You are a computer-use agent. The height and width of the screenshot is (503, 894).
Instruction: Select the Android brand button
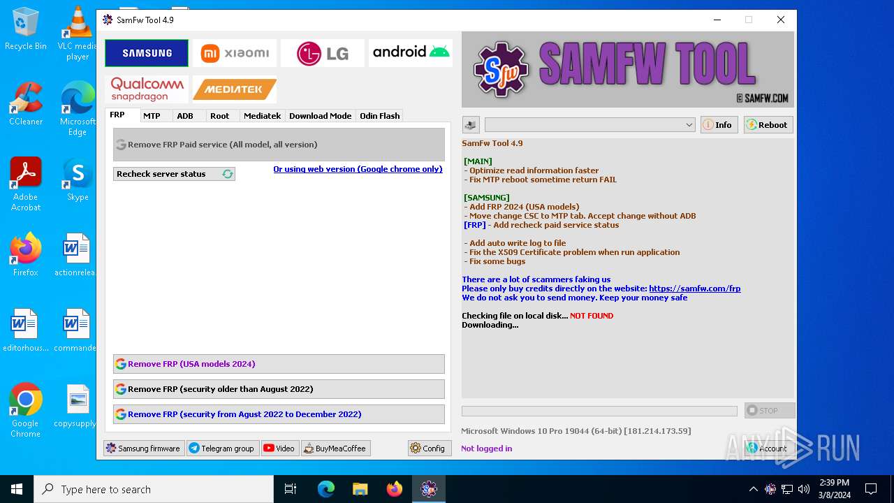(411, 53)
